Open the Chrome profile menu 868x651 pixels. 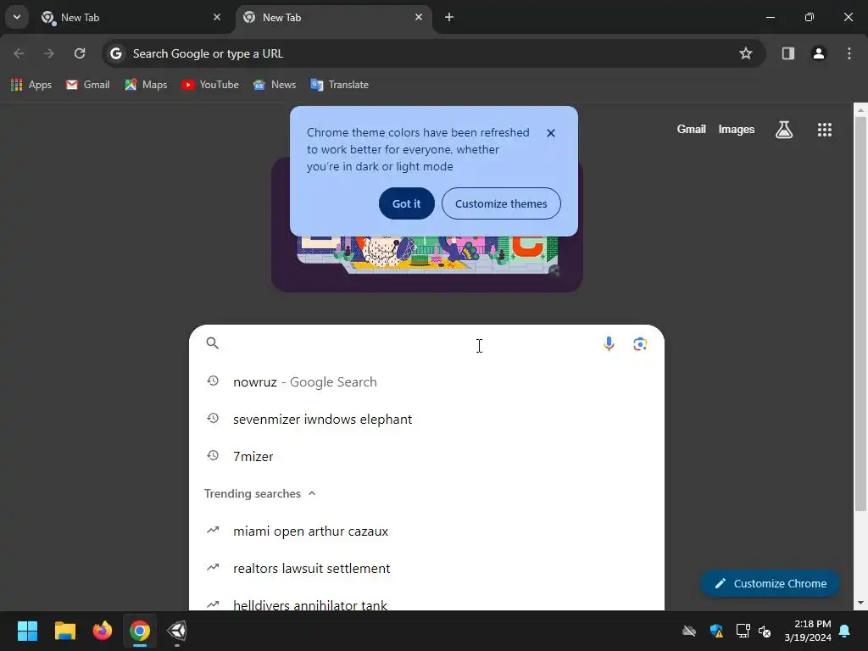coord(819,53)
